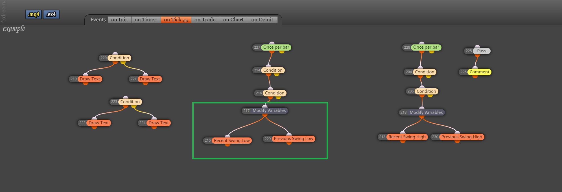The image size is (562, 192).
Task: Open the on Chart tab
Action: tap(234, 20)
